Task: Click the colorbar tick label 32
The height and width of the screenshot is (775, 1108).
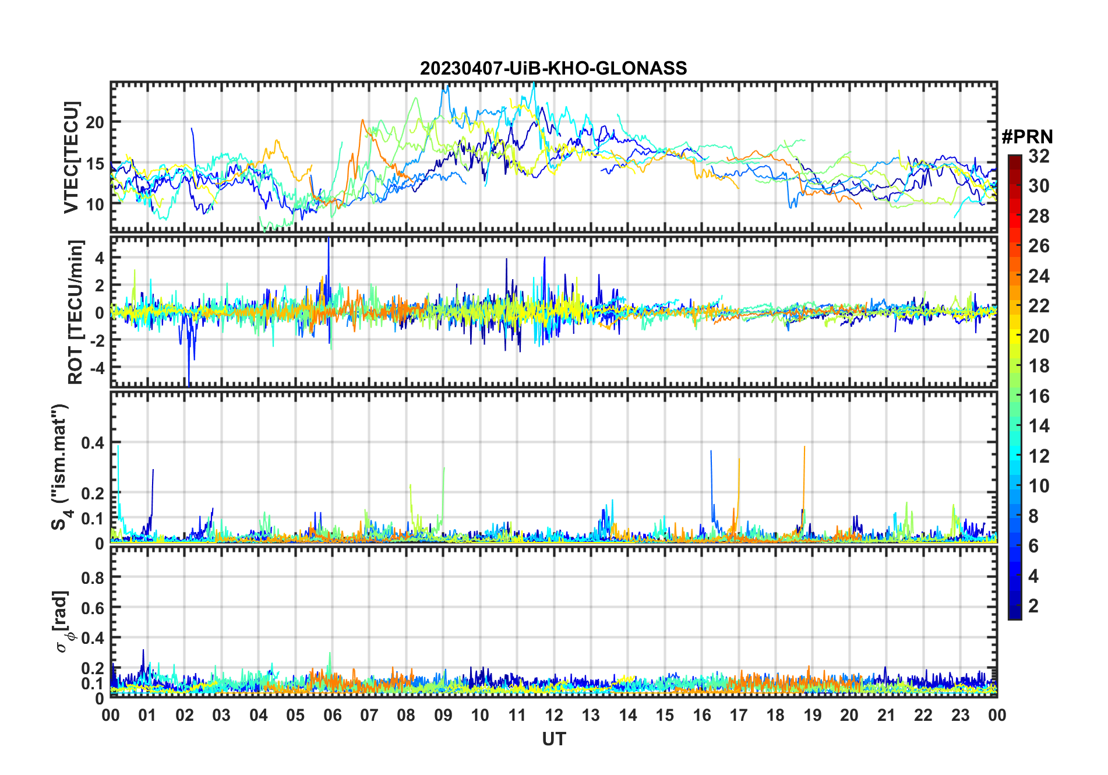Action: tap(1039, 156)
